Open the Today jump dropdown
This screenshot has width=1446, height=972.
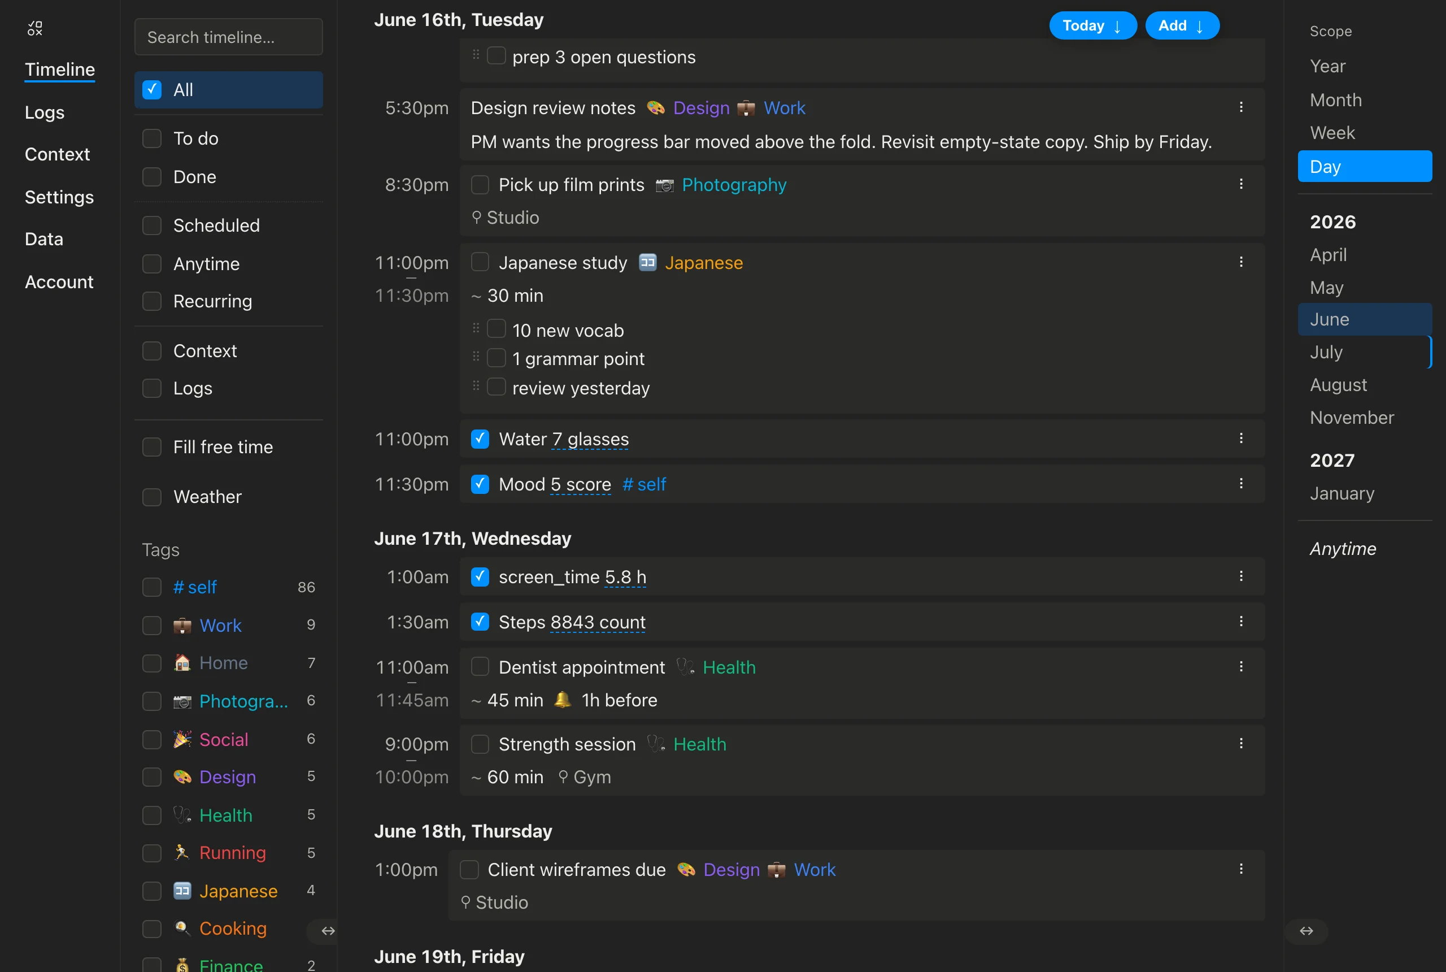(1093, 25)
